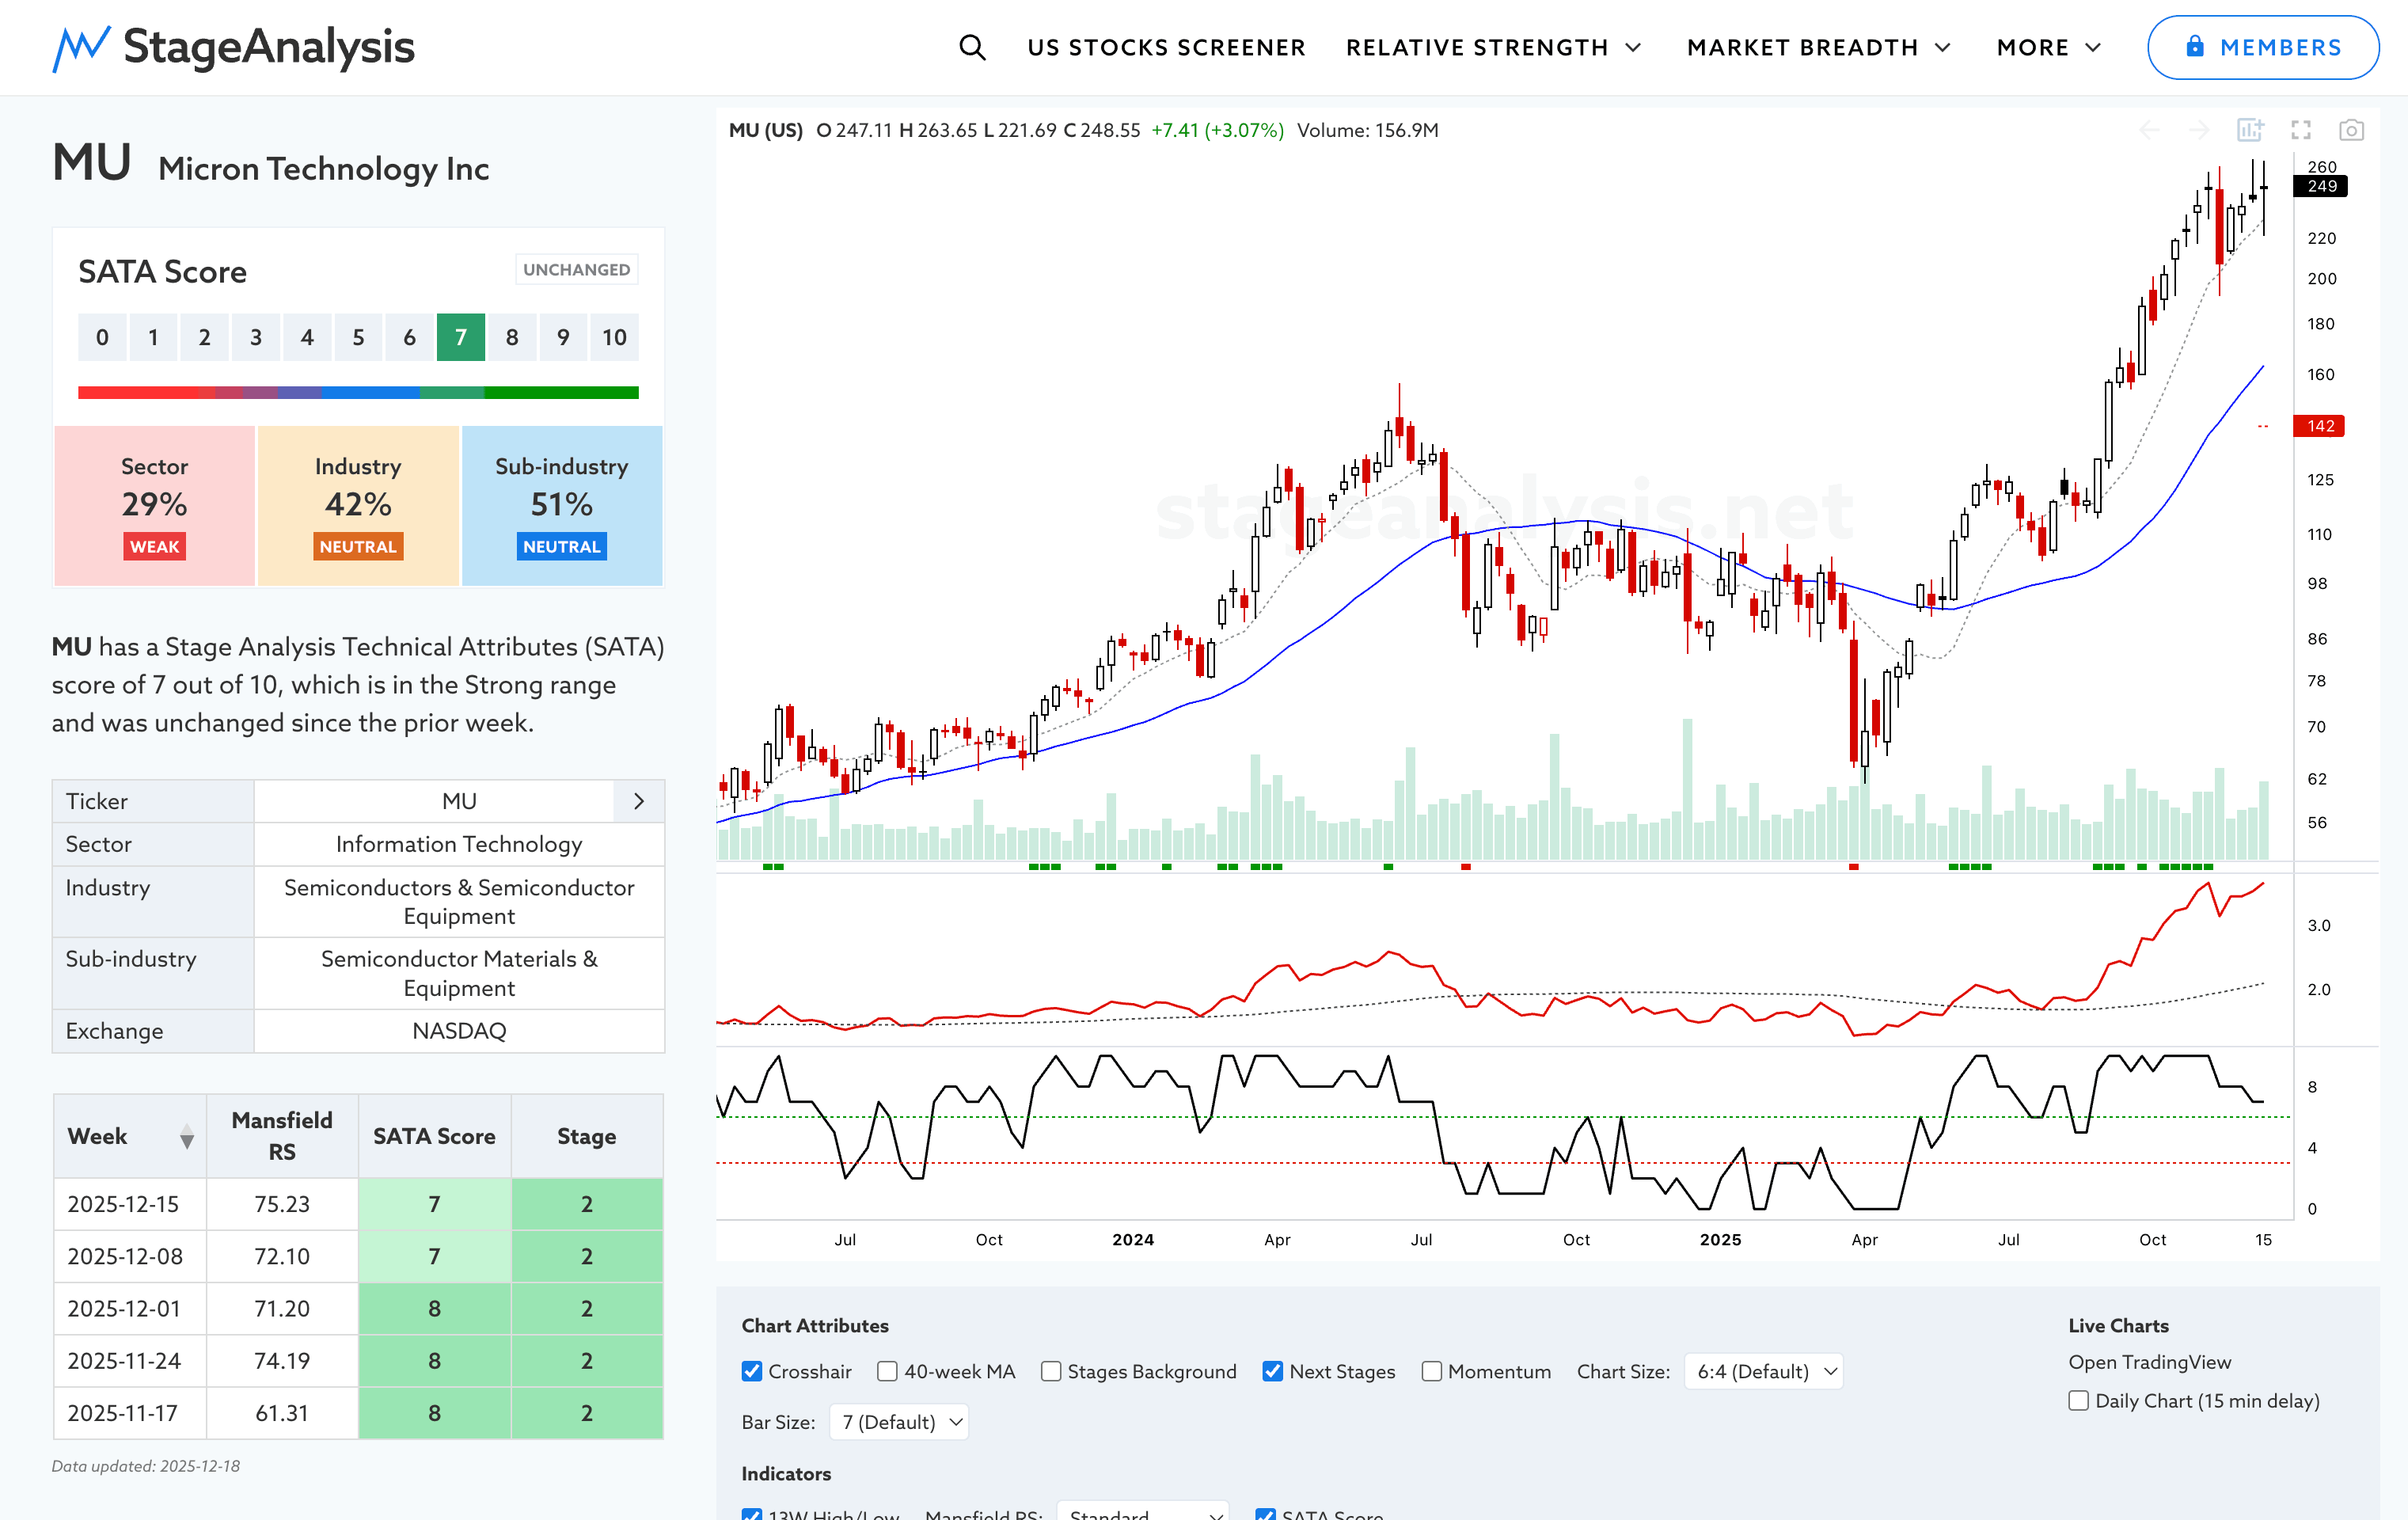Toggle fullscreen chart view icon
2408x1520 pixels.
[2301, 130]
